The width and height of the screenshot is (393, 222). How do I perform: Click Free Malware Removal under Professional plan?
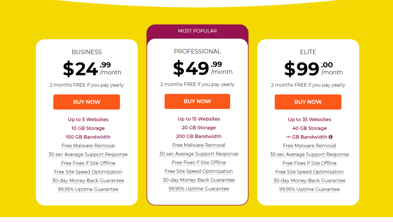(x=199, y=145)
